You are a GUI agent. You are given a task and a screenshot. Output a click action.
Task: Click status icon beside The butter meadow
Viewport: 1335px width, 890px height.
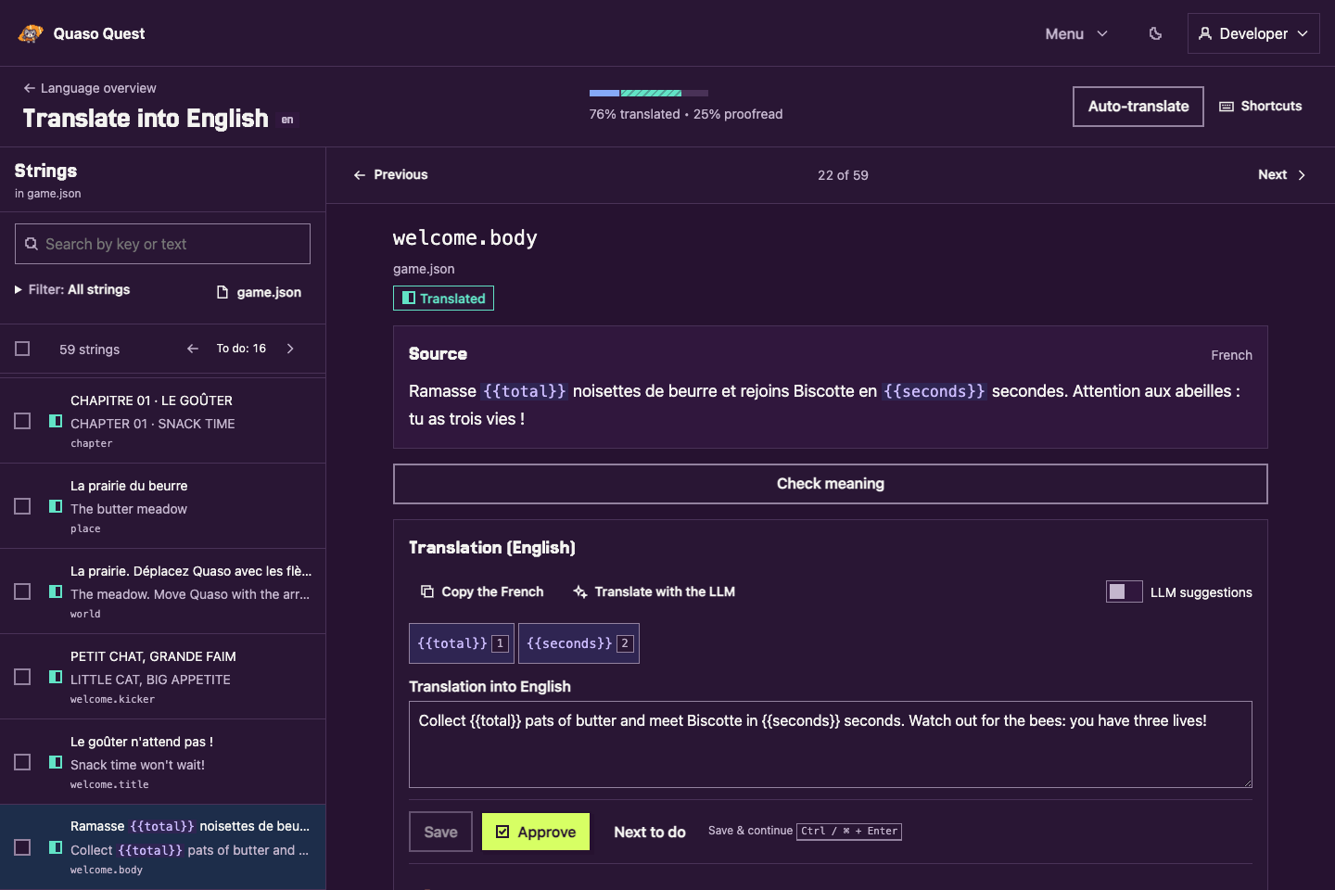[x=56, y=506]
